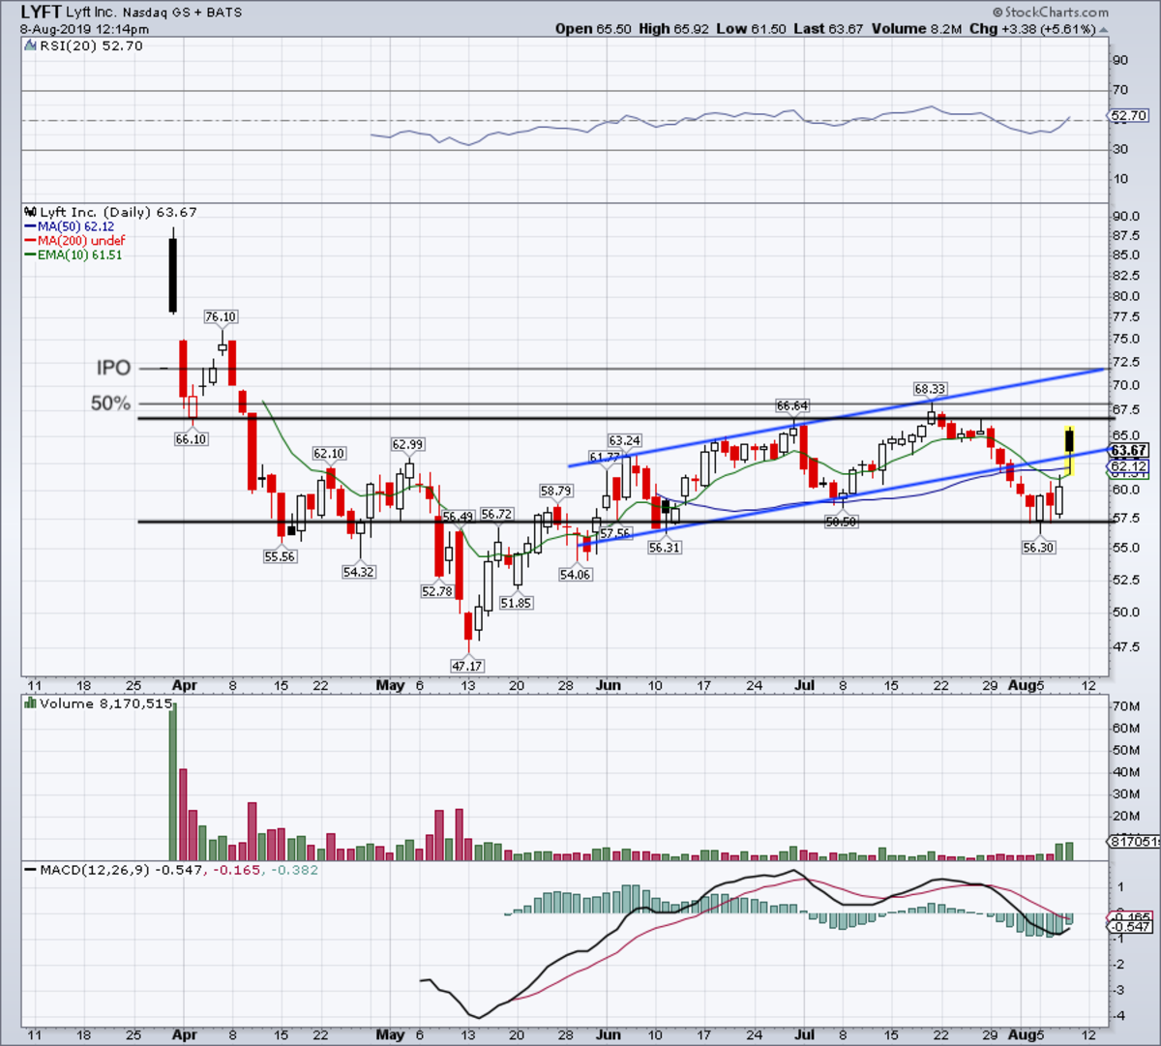This screenshot has height=1046, width=1161.
Task: Click the 55.56 low label
Action: click(x=280, y=557)
